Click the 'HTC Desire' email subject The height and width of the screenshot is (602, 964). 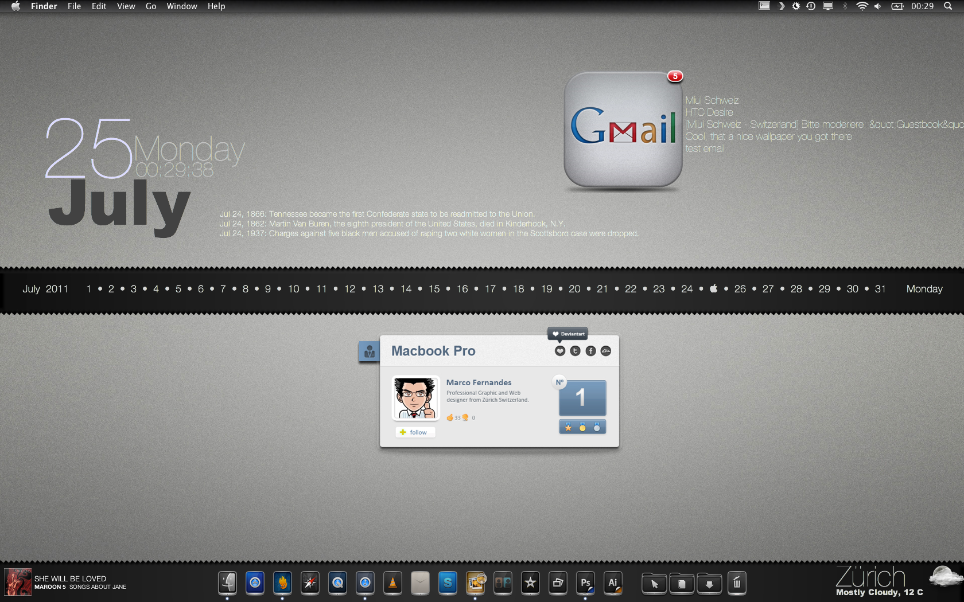(x=709, y=112)
